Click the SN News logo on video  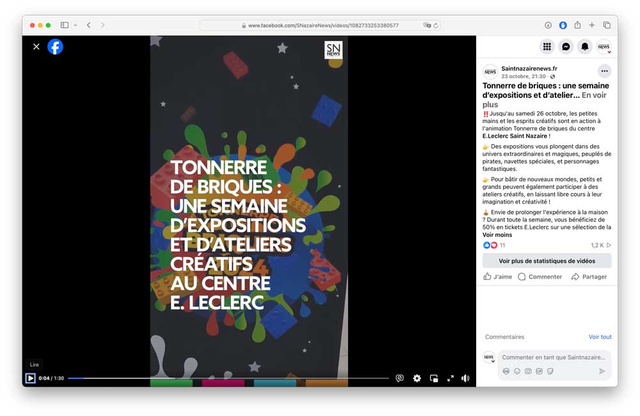[x=333, y=50]
